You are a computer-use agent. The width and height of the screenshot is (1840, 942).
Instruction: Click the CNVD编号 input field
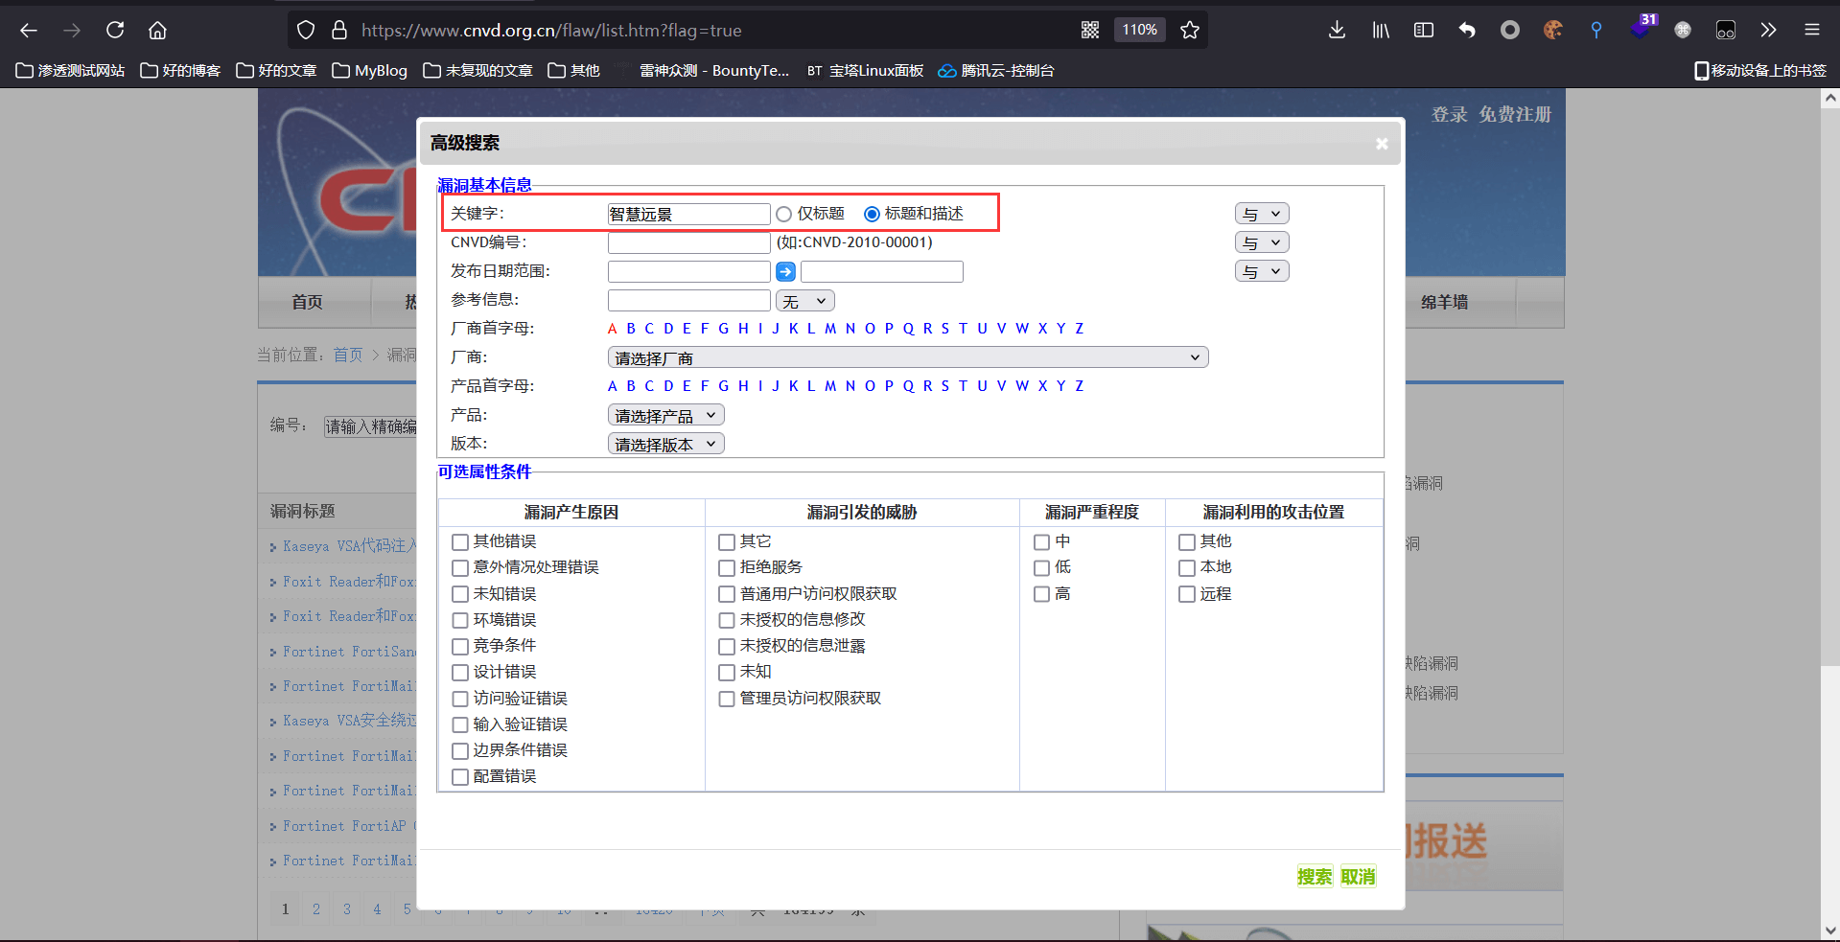click(x=688, y=242)
